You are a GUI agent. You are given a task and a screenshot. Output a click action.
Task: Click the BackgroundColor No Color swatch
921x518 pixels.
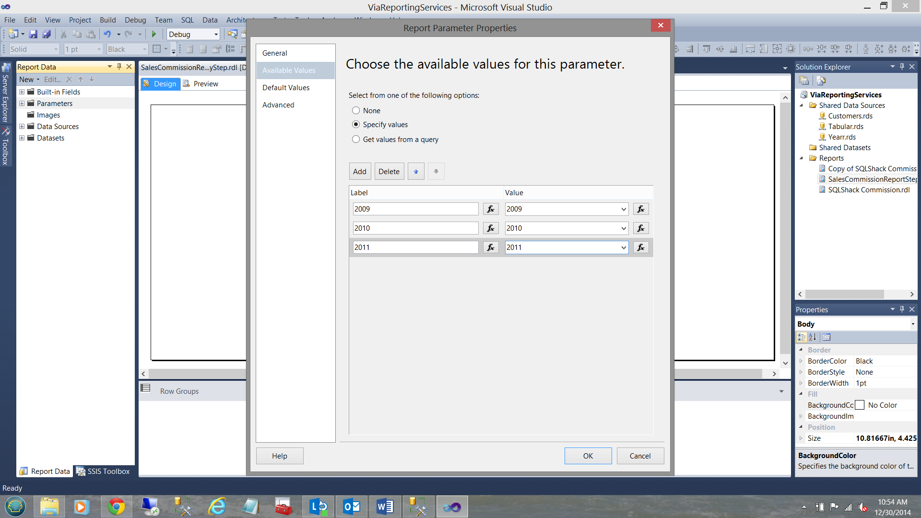tap(860, 405)
